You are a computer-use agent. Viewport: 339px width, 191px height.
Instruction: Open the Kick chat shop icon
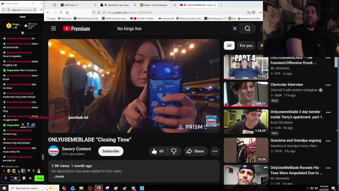tap(24, 178)
